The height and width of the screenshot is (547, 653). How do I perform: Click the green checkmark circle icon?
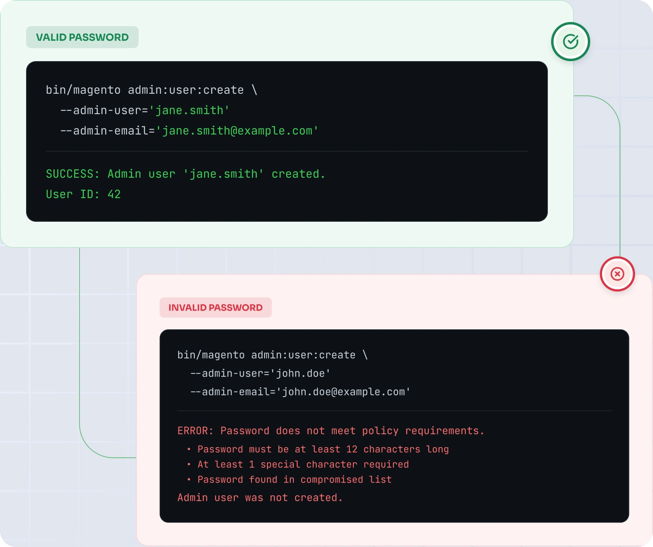[570, 42]
